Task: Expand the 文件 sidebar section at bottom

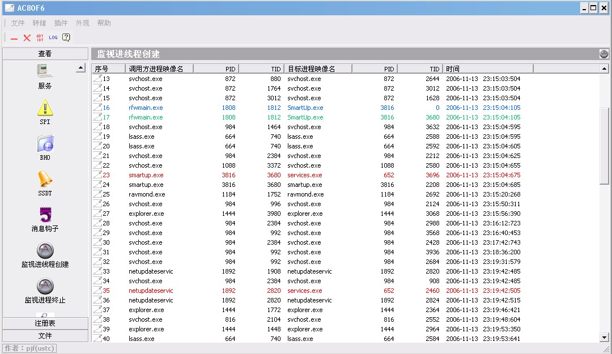Action: (x=45, y=336)
